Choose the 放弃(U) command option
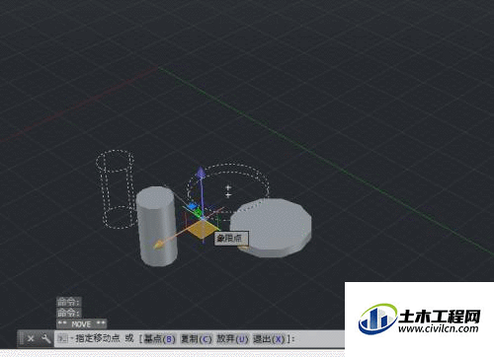The width and height of the screenshot is (494, 357). point(232,338)
